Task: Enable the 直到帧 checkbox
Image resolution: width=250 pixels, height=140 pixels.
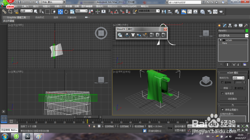Action: coord(222,82)
